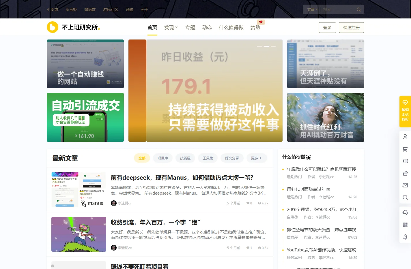Open the mail envelope sidebar icon
411x269 pixels.
click(405, 185)
